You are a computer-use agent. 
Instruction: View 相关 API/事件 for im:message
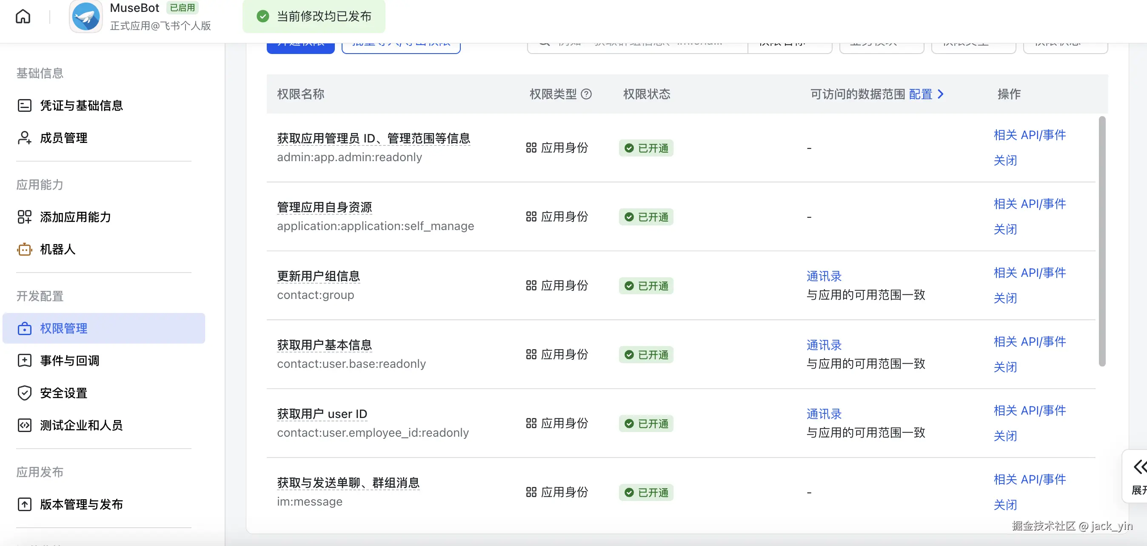1030,479
